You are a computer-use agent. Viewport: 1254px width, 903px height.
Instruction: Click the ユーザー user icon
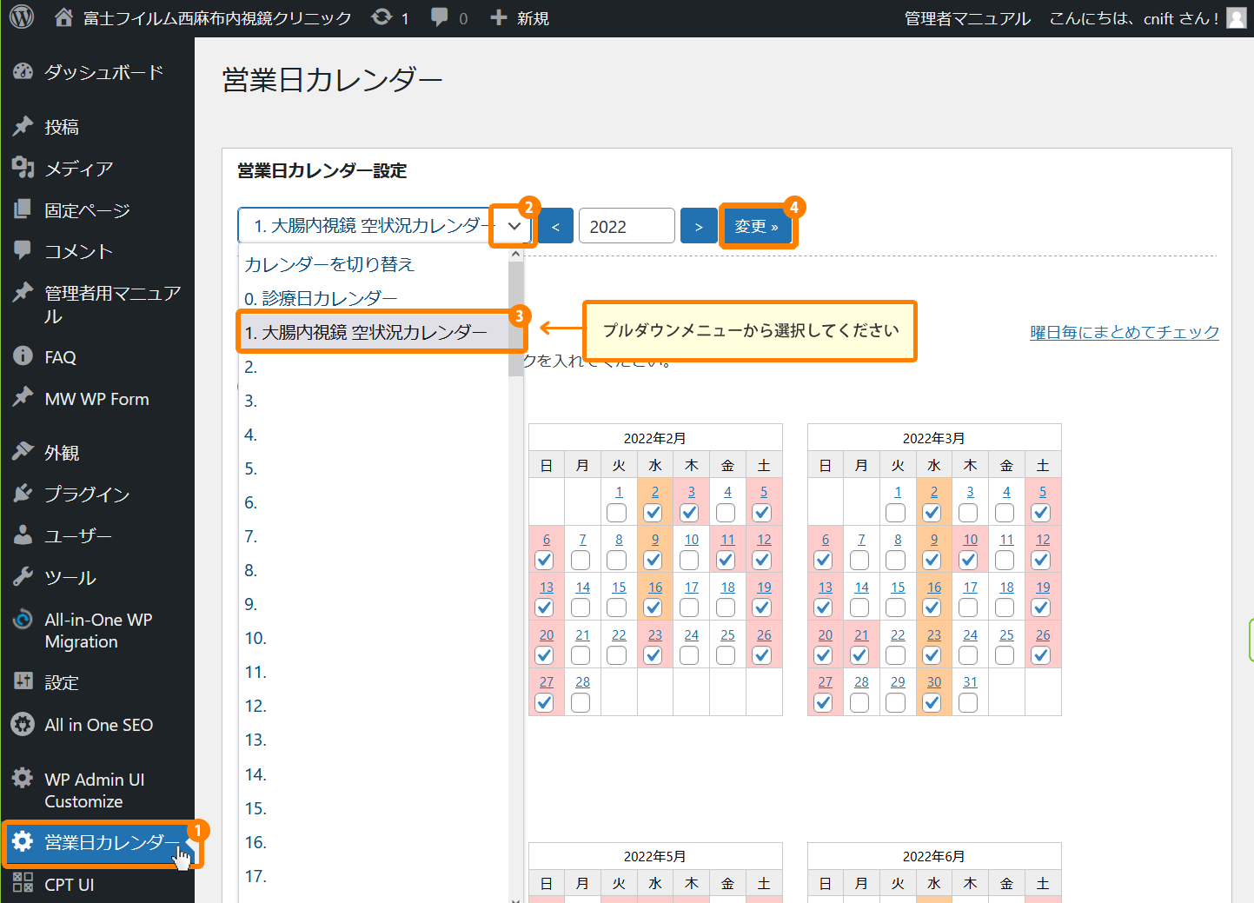pyautogui.click(x=23, y=535)
